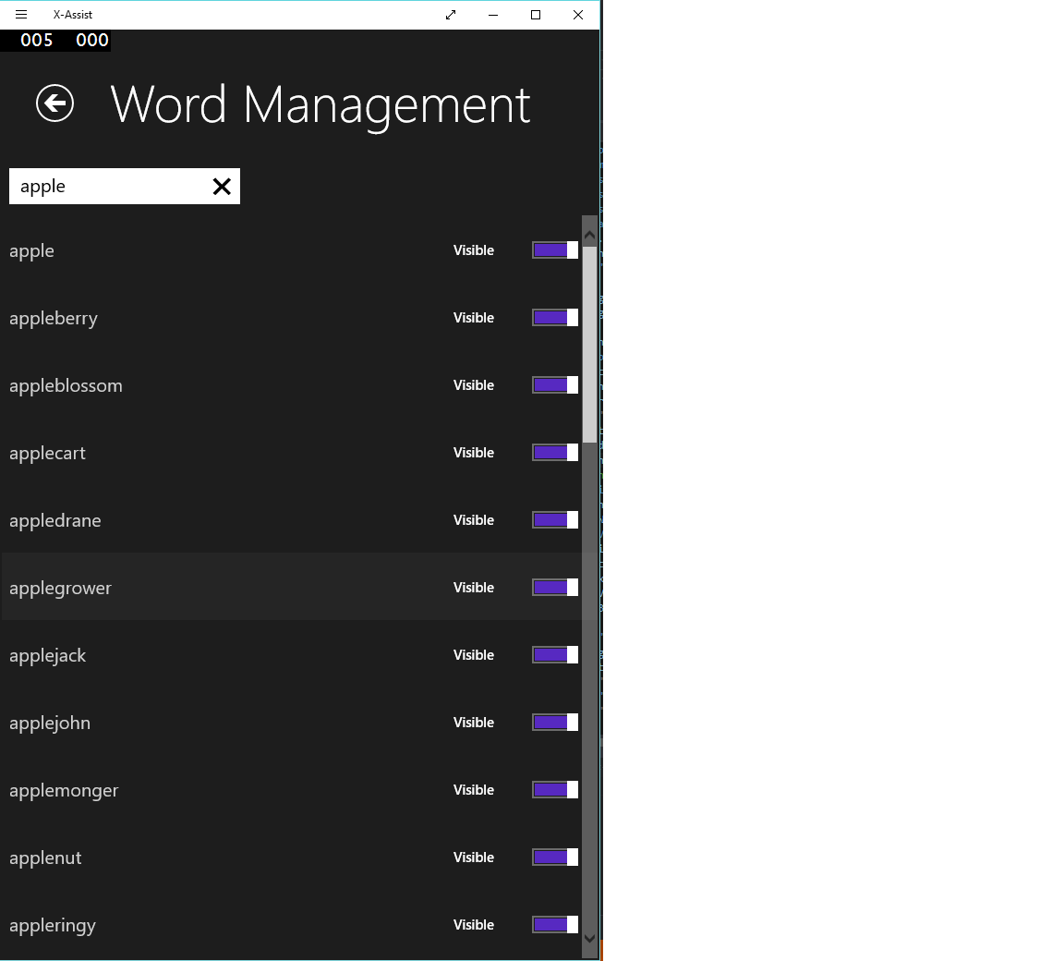Click the 000 counter display
Viewport: 1064px width, 961px height.
tap(92, 40)
